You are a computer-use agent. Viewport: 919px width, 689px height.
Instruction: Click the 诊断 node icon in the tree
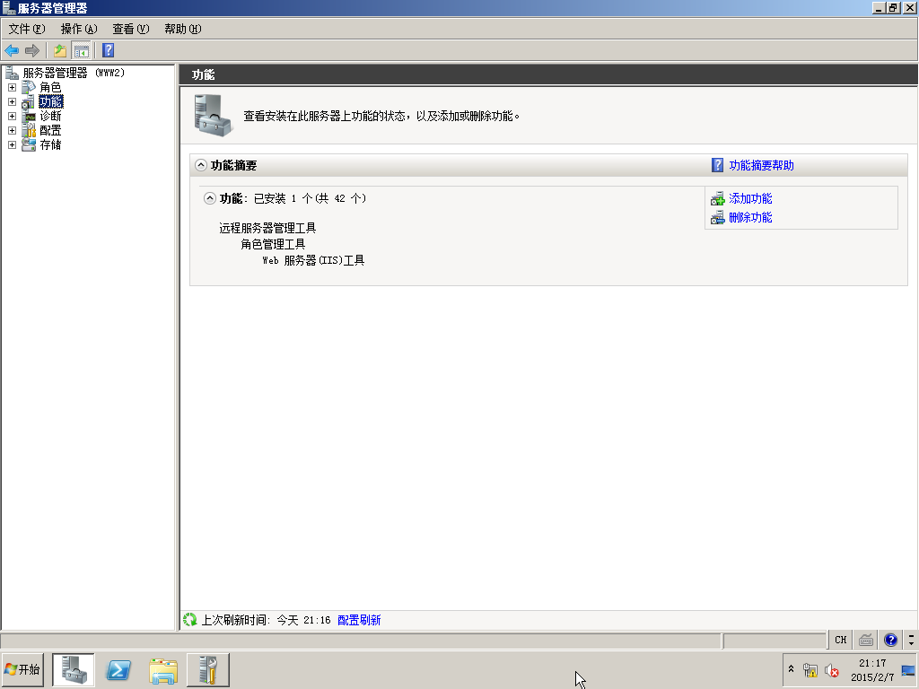[28, 116]
